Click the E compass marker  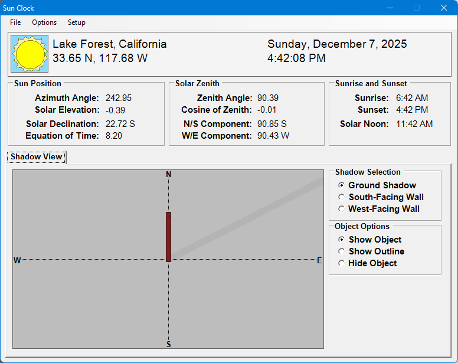click(319, 260)
